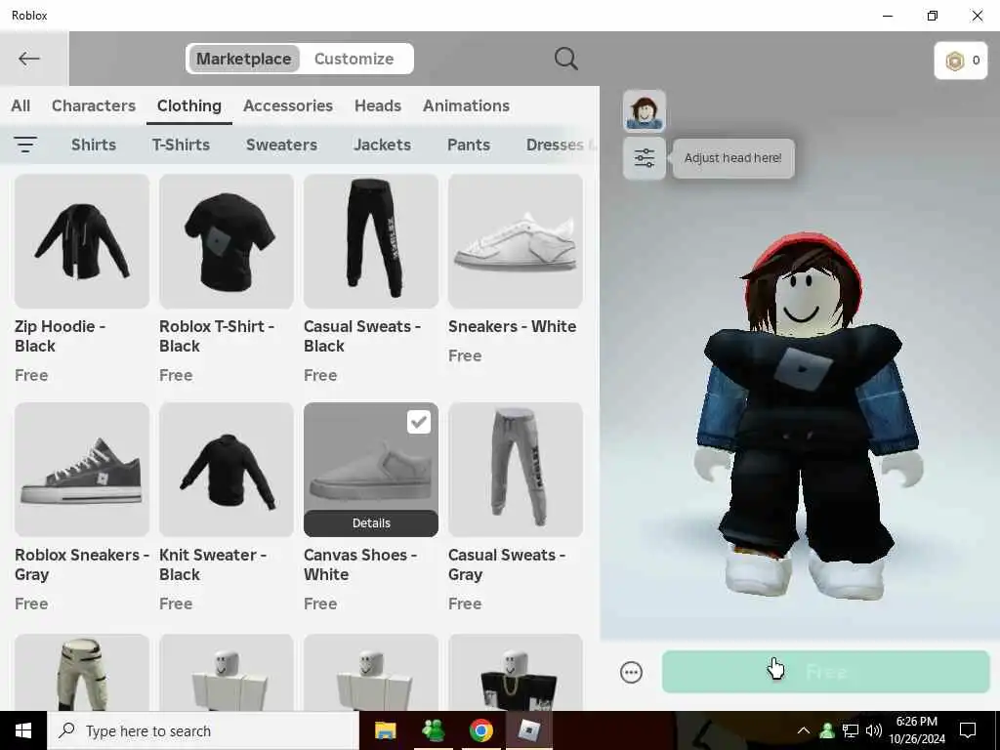This screenshot has width=1000, height=750.
Task: Click the Roblox Sneakers - Gray title
Action: 82,564
